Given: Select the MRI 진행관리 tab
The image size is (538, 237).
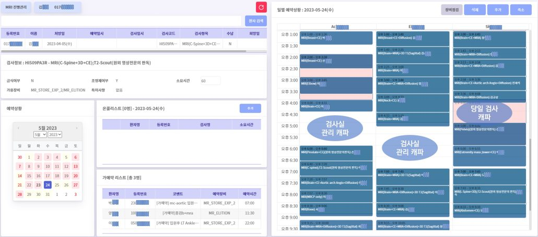Looking at the screenshot, I should coord(16,7).
